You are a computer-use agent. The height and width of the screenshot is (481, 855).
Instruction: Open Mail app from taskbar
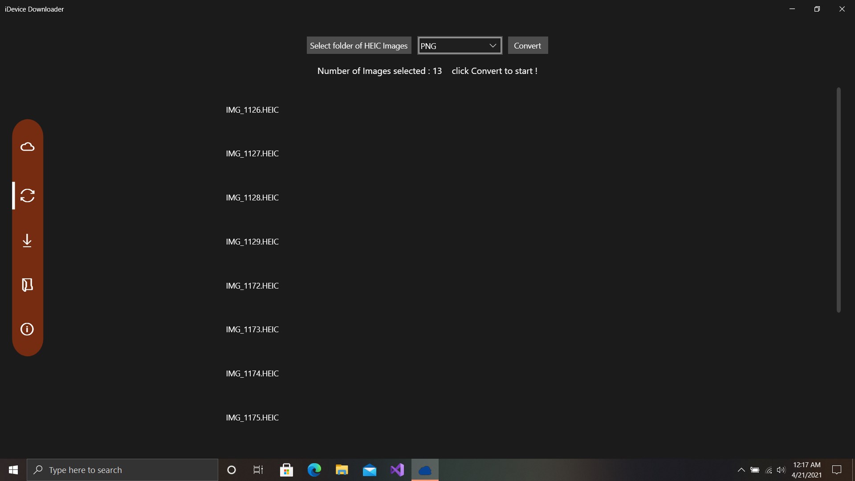(369, 470)
